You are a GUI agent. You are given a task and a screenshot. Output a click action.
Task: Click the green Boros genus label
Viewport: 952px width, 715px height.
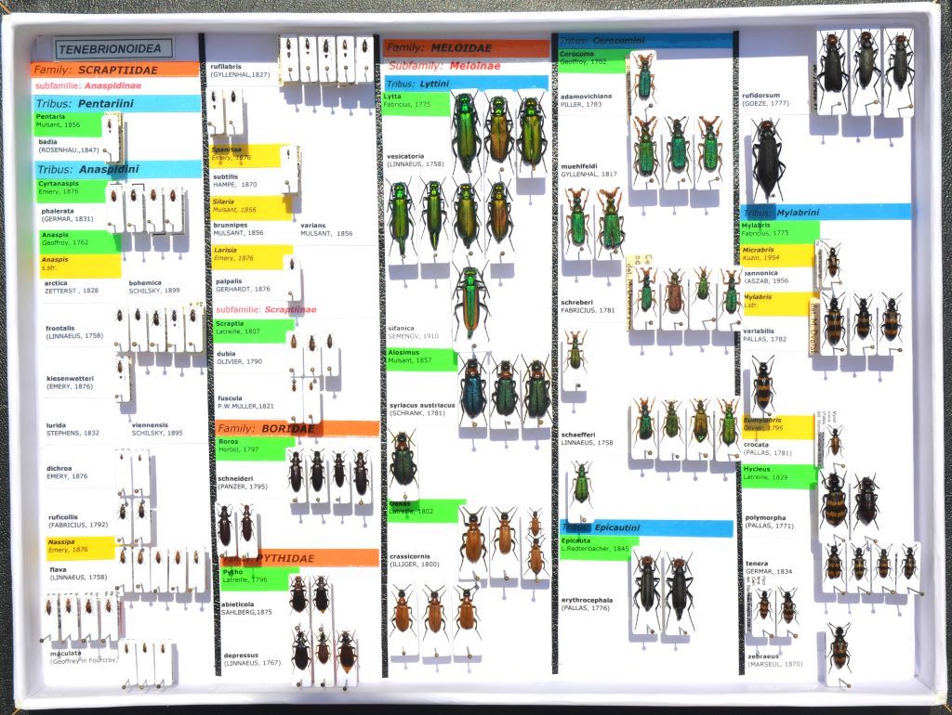pyautogui.click(x=255, y=448)
